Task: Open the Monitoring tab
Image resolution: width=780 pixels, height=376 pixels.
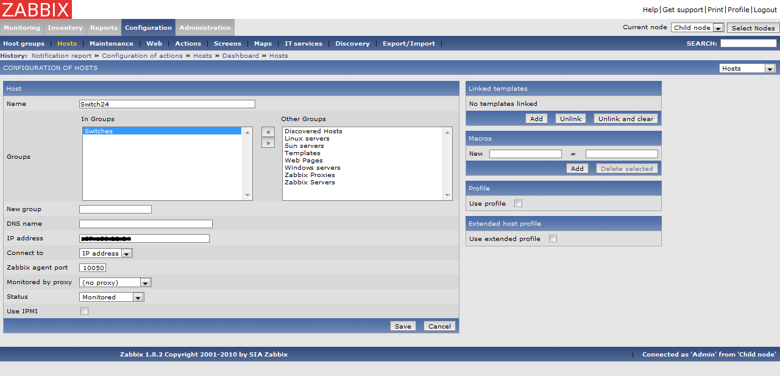Action: (x=22, y=28)
